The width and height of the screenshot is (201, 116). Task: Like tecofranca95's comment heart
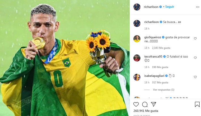195,58
